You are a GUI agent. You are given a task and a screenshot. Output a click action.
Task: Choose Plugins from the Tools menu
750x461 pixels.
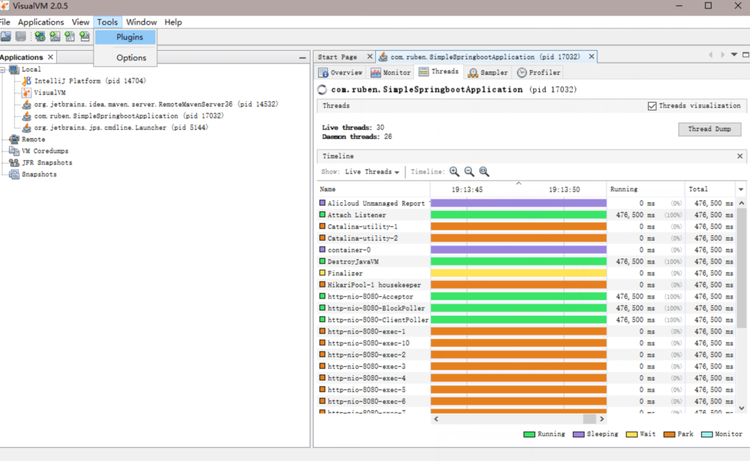[129, 38]
